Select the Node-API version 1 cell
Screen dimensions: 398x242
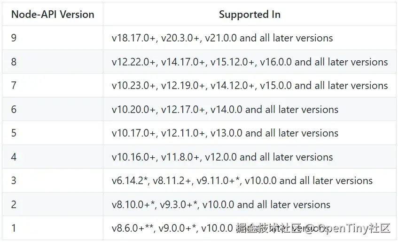(x=53, y=228)
